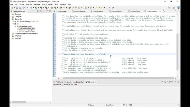The width and height of the screenshot is (190, 107).
Task: Expand JRE System Library node
Action: (13, 21)
